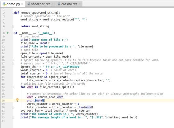Click the '# spliting the file contents' comment
Image resolution: width=174 pixels, height=128 pixels.
pos(53,84)
